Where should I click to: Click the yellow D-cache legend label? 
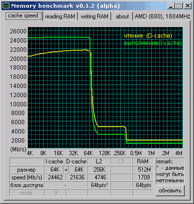(x=148, y=36)
